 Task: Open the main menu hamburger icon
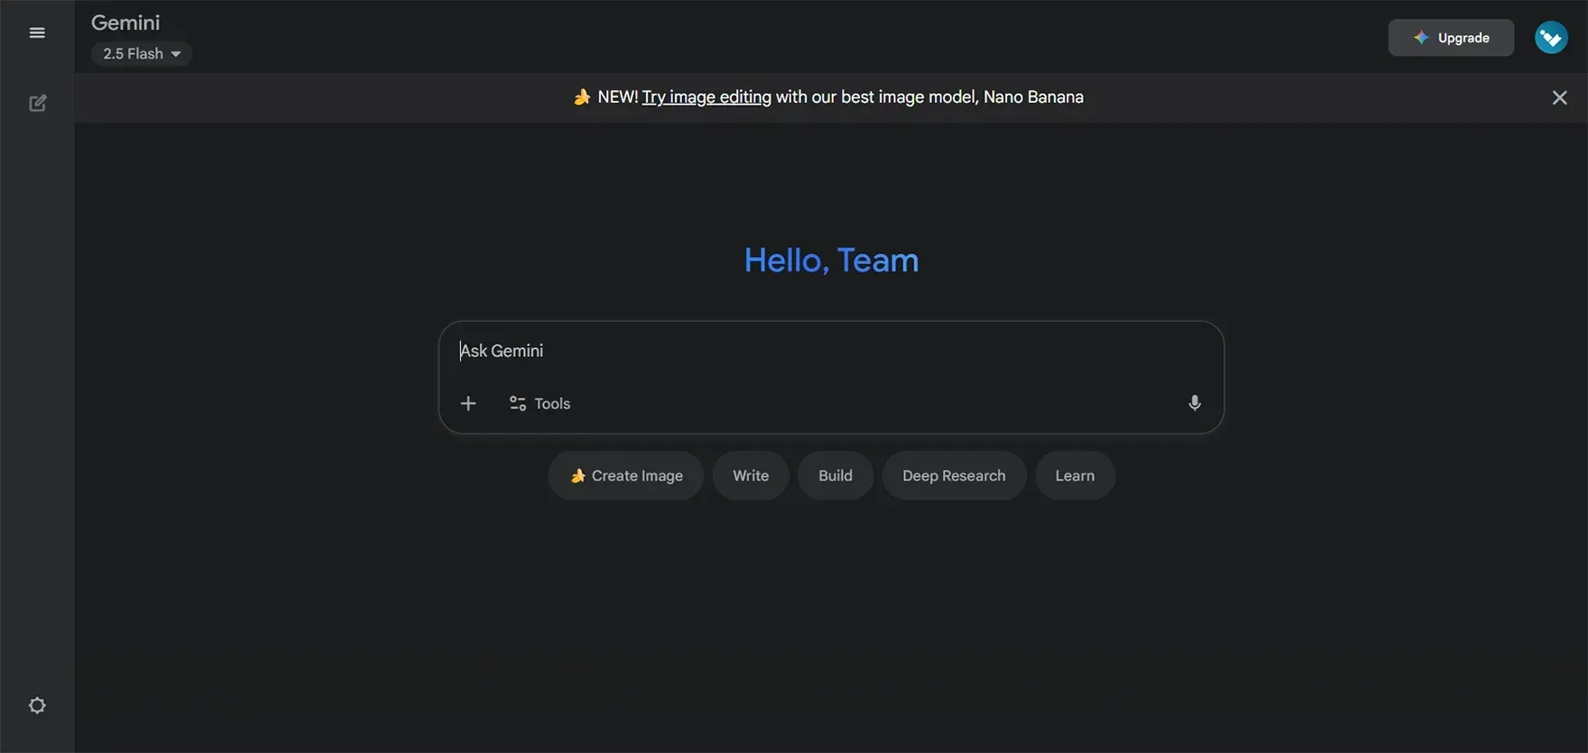(x=37, y=33)
